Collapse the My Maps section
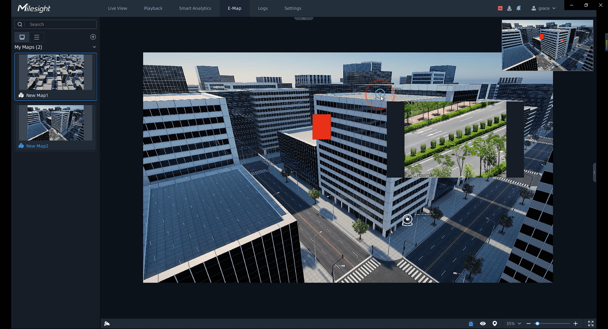This screenshot has width=608, height=329. point(94,47)
